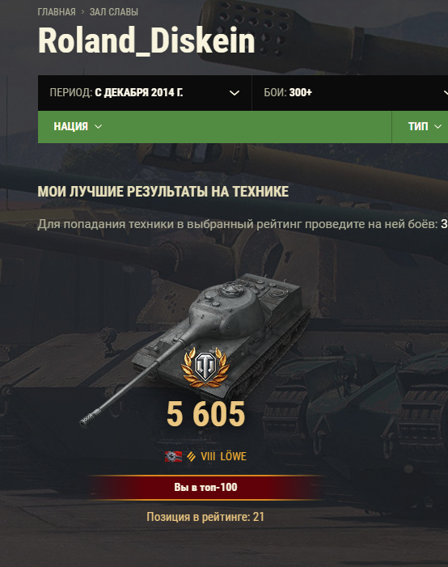Click the tier VIII label
The image size is (448, 567).
click(x=208, y=456)
